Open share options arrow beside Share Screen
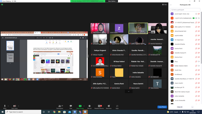The width and height of the screenshot is (202, 114). pos(84,106)
